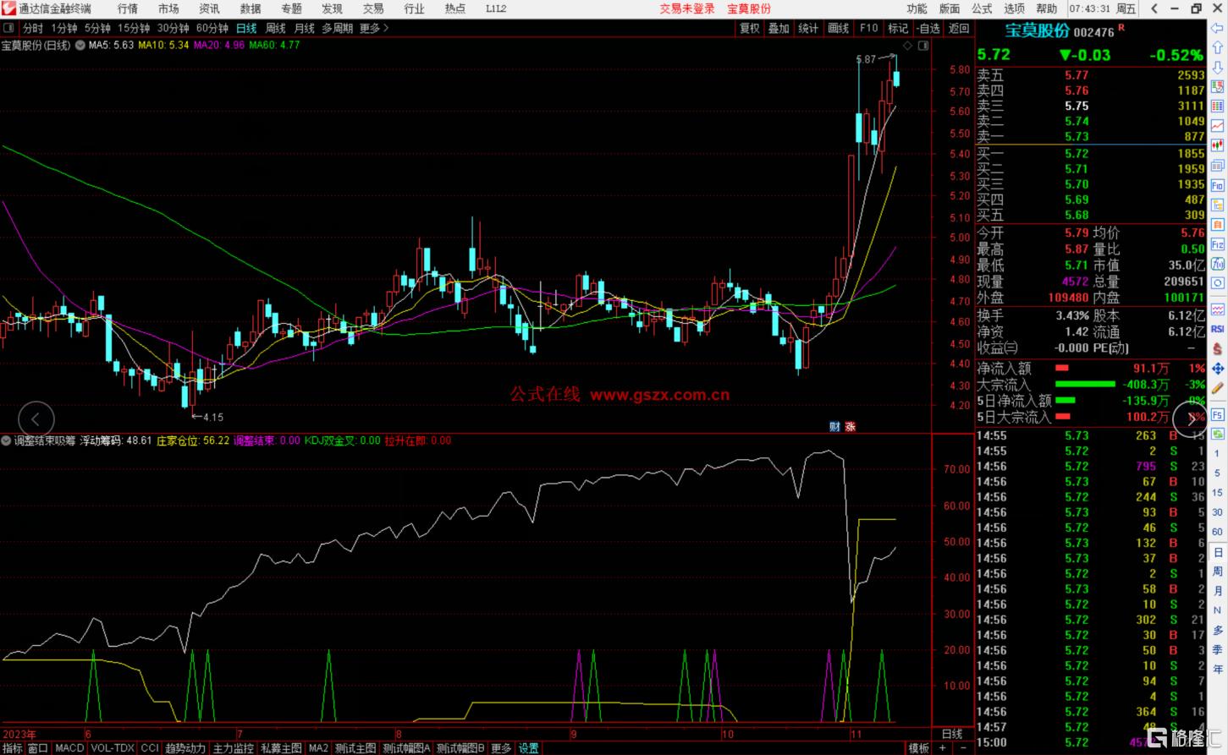Click the pencil drawing tool icon
Screen dimensions: 1228x755
(1218, 389)
